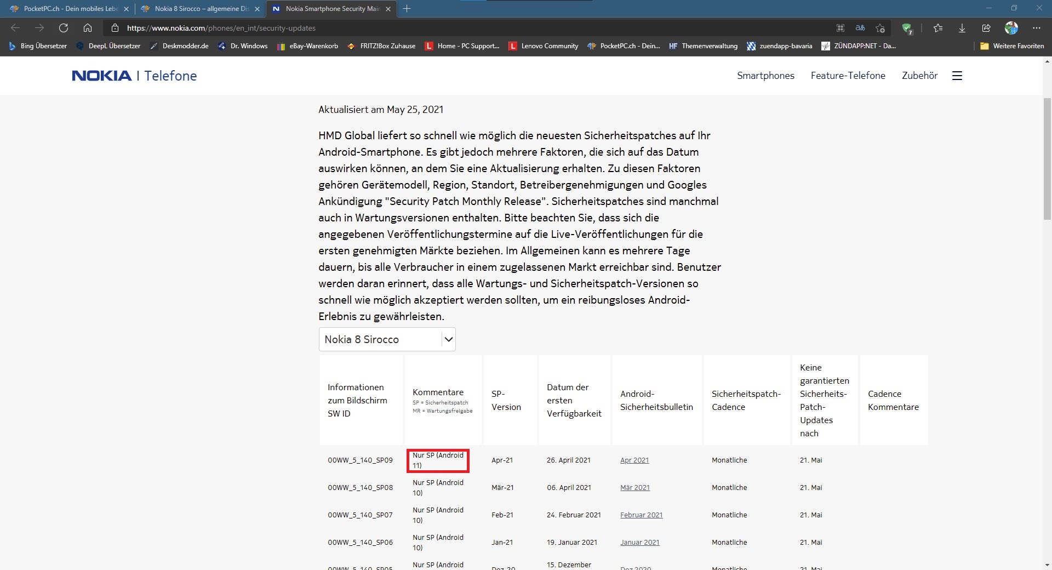Open Deskmodder.de bookmark
This screenshot has height=570, width=1052.
coord(179,46)
